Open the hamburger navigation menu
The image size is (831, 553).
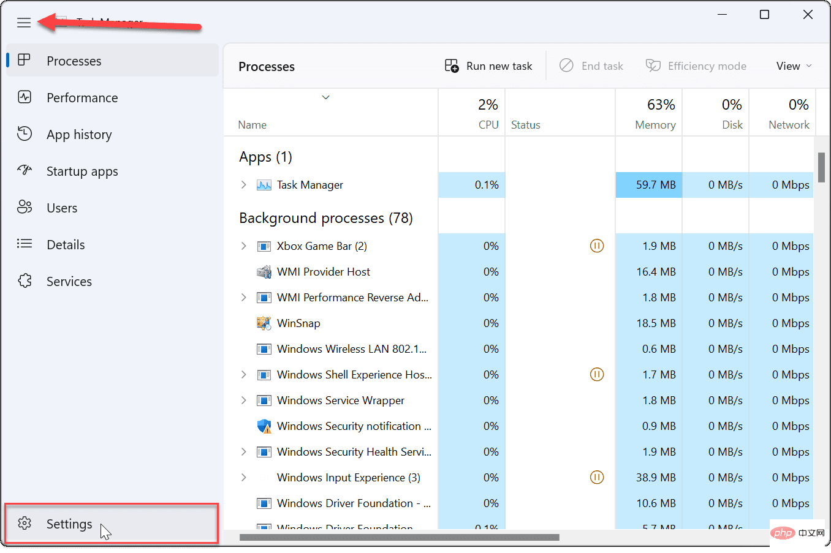(x=24, y=23)
